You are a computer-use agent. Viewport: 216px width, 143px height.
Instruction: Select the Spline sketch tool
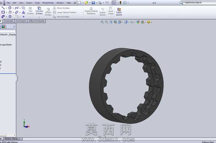tap(17, 8)
